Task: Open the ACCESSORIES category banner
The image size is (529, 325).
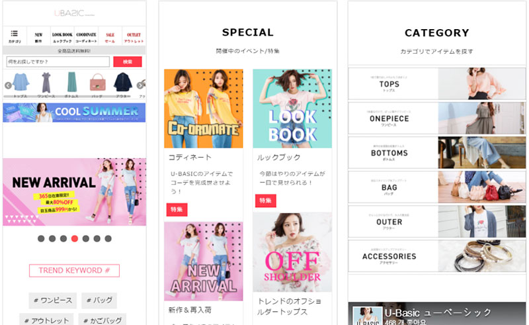Action: [437, 256]
